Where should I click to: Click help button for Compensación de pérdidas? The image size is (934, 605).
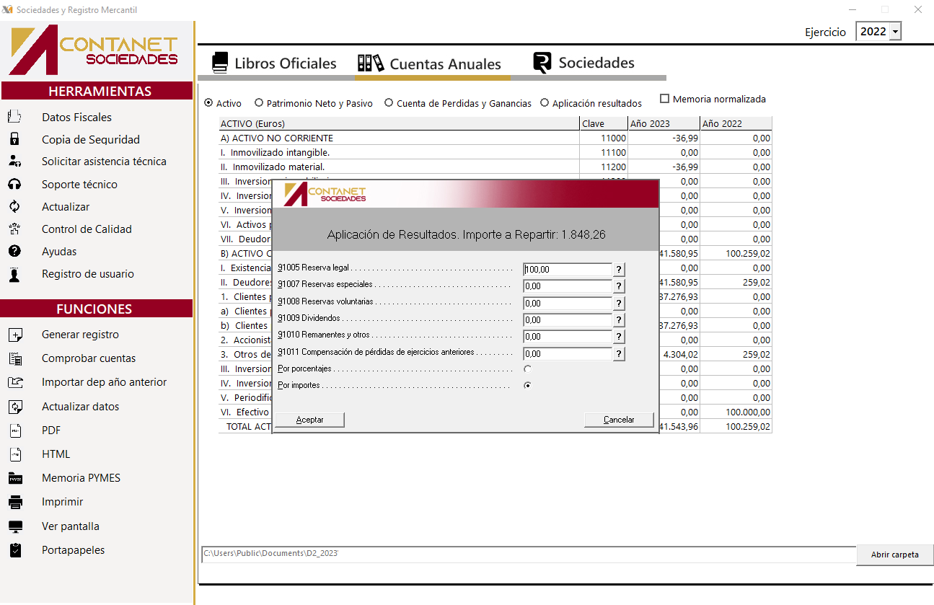[619, 353]
